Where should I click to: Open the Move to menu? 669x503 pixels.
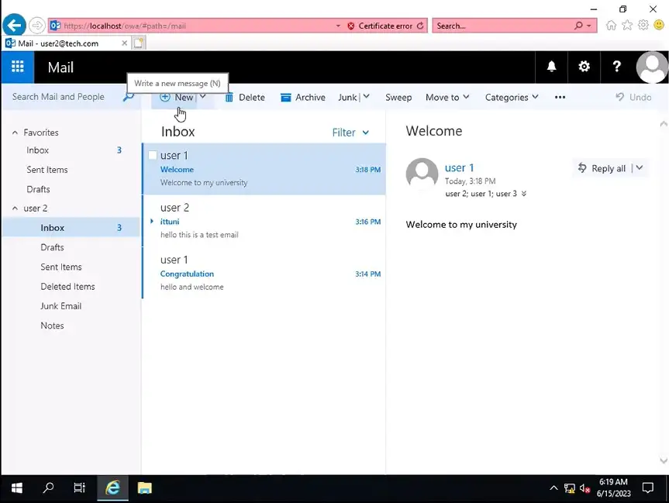447,98
